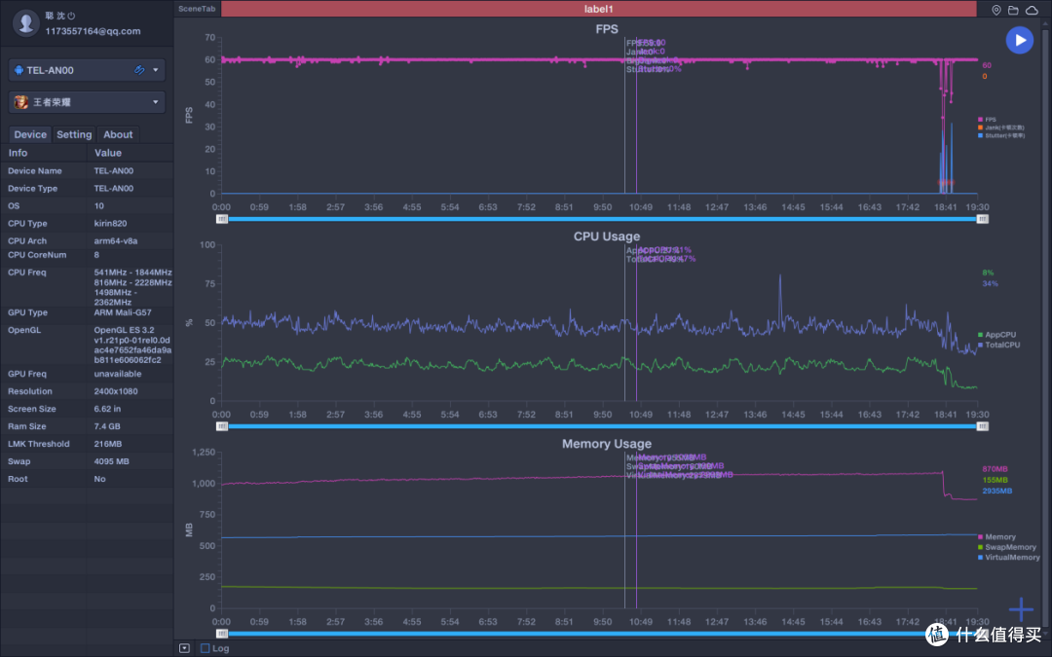Click the red label1 bar
1052x657 pixels.
point(598,9)
